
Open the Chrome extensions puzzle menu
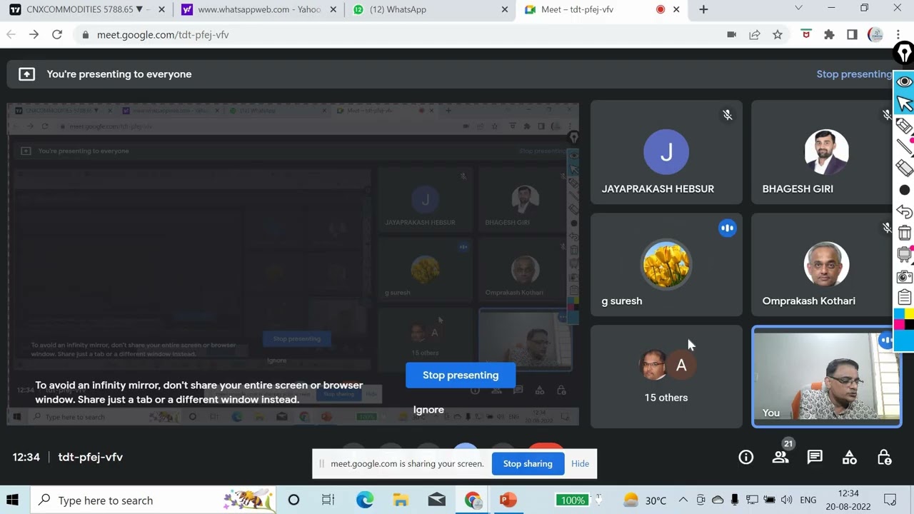click(829, 34)
